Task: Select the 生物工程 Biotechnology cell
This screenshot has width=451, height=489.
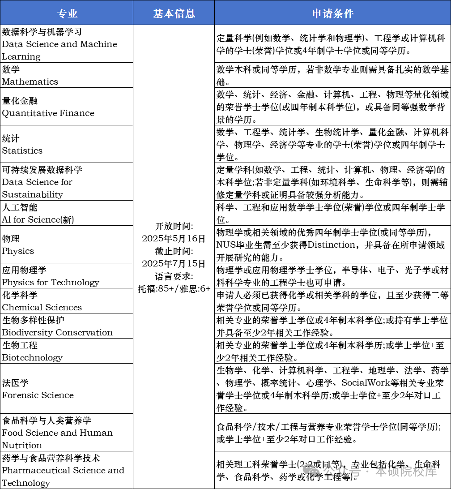Action: 67,351
